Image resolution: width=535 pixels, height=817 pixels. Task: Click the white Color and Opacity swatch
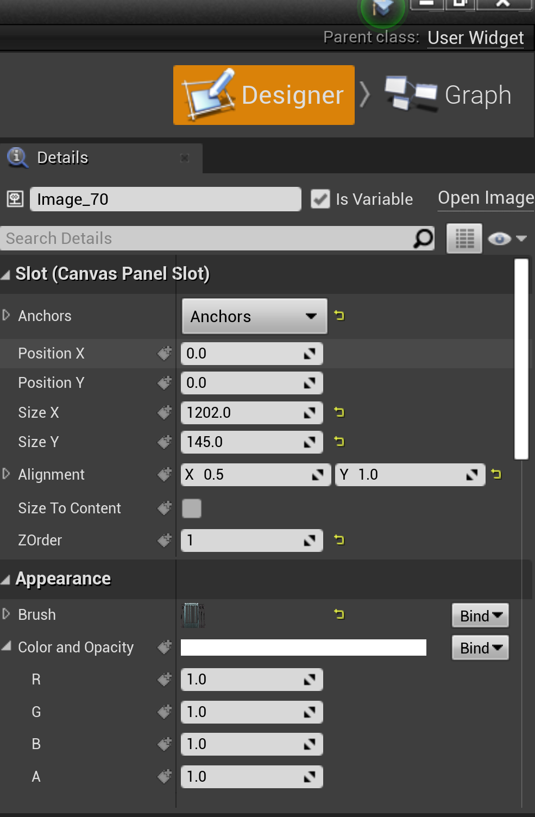pos(303,647)
